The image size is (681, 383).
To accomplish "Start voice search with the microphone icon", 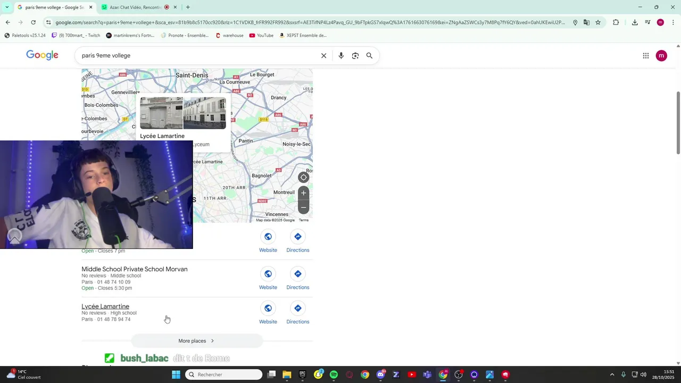I will tap(341, 55).
